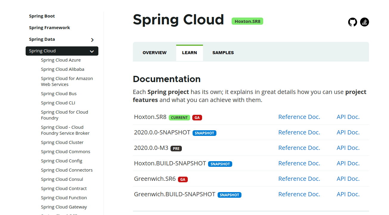Open Spring Cloud for Amazon Web Services
Image resolution: width=389 pixels, height=215 pixels.
pyautogui.click(x=67, y=81)
